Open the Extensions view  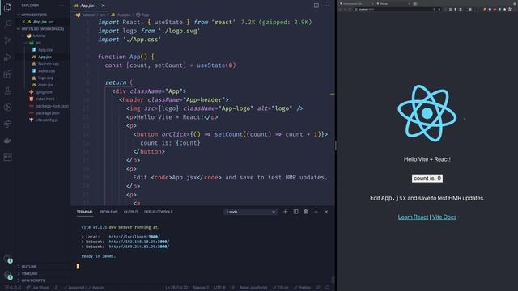7,74
